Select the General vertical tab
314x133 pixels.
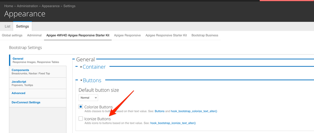pyautogui.click(x=38, y=60)
